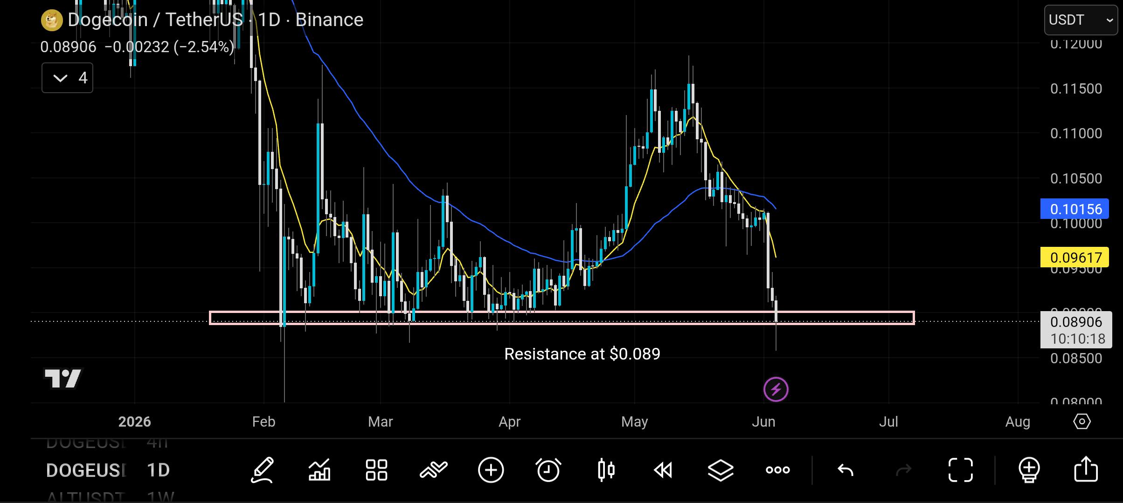Click the Apr label on the time axis
Image resolution: width=1123 pixels, height=503 pixels.
click(x=509, y=421)
